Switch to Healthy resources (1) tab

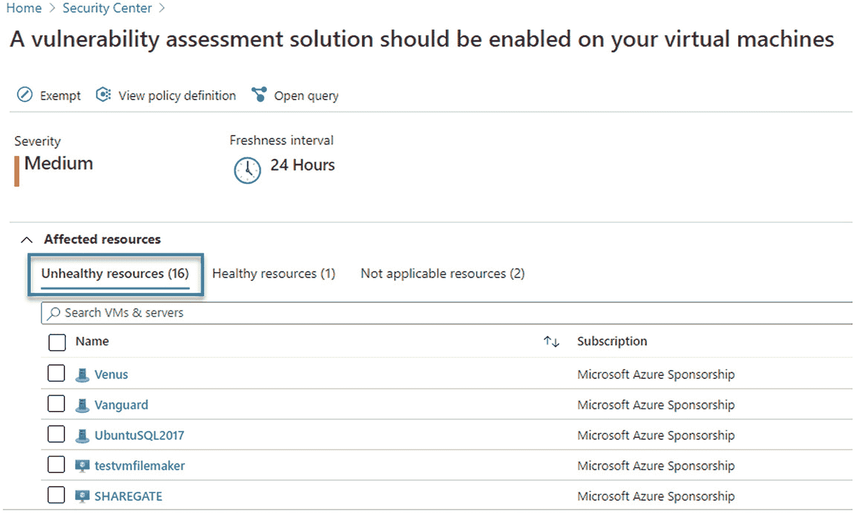[274, 274]
